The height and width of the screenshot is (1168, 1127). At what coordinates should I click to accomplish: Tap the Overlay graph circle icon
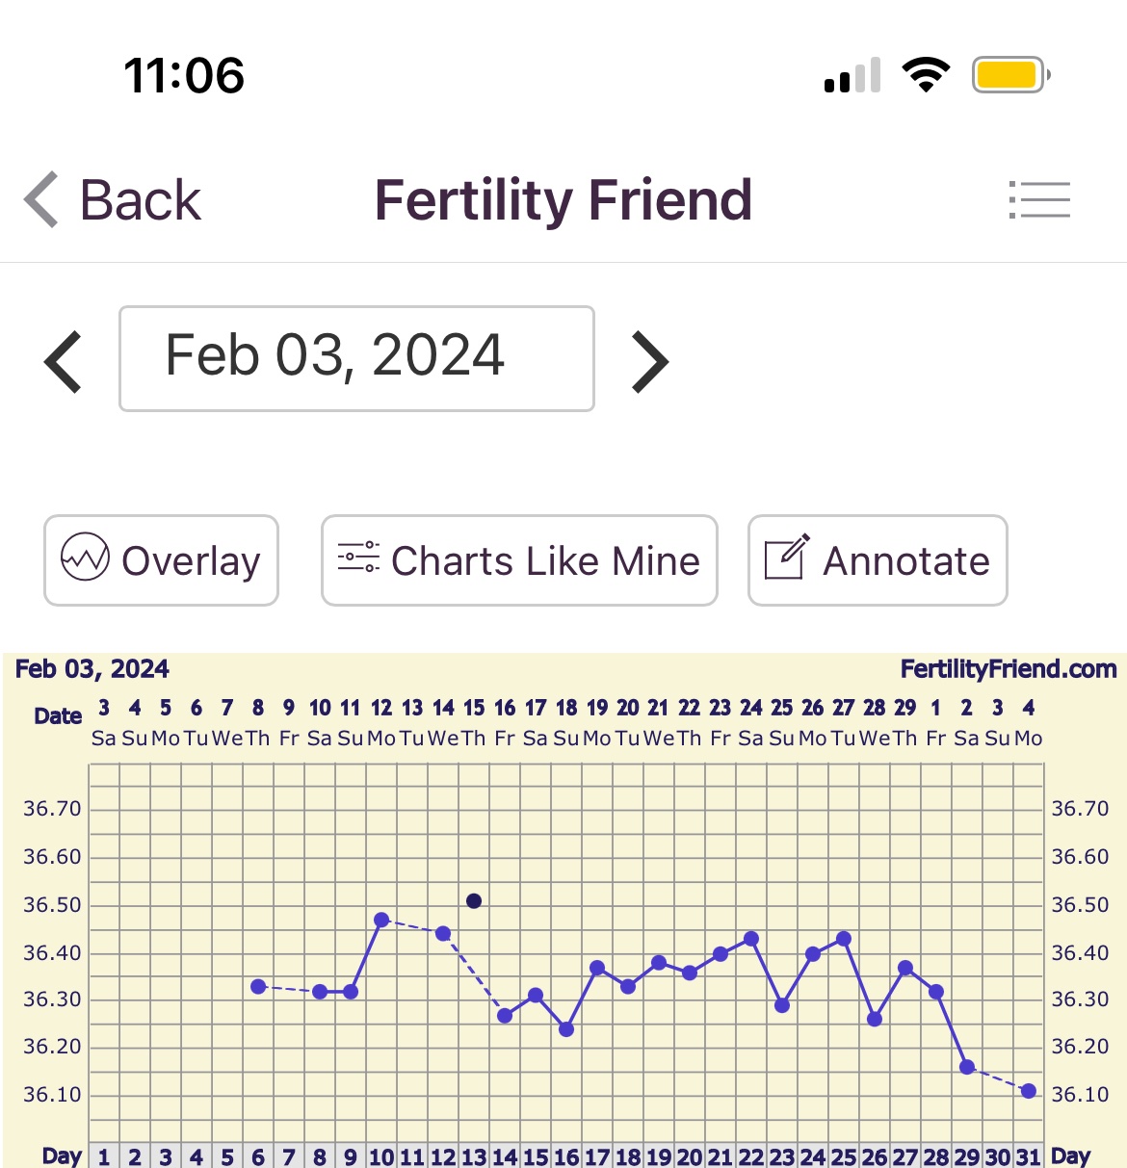click(85, 558)
